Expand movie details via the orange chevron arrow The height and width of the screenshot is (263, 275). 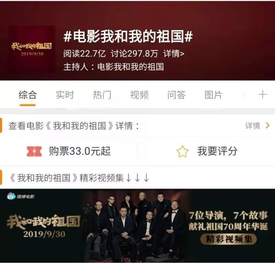(x=267, y=125)
